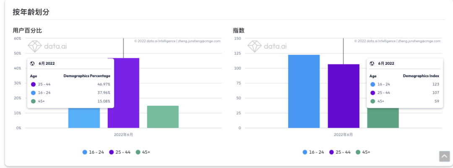Click the green 45+ bar in the percentage chart
This screenshot has width=453, height=168.
pos(163,117)
